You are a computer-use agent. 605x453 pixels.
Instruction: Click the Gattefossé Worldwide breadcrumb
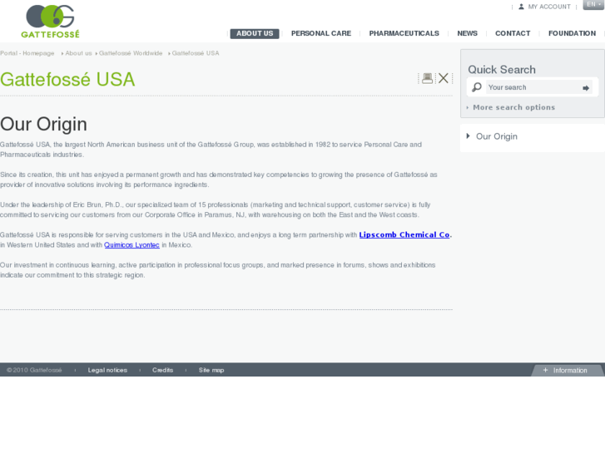click(131, 53)
